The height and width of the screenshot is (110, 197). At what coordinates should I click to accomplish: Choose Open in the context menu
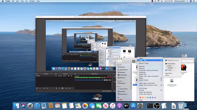click(141, 58)
